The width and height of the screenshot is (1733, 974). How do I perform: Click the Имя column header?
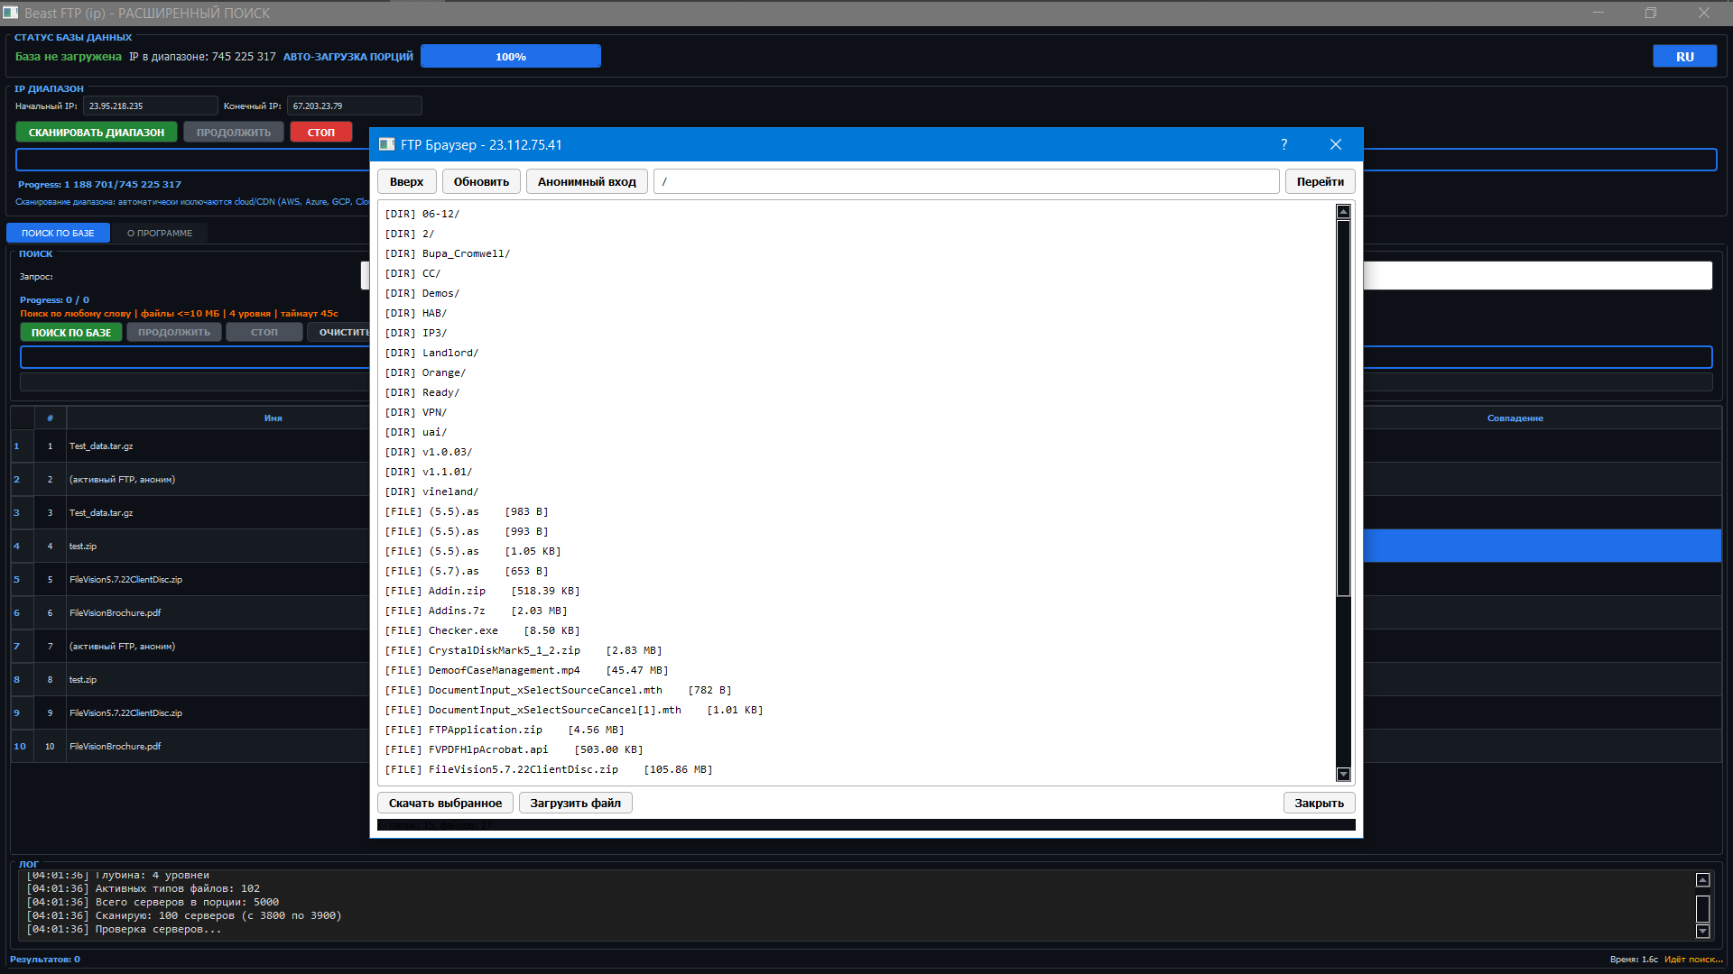(273, 418)
